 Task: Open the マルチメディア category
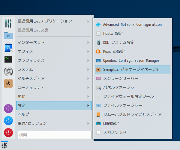coord(54,79)
